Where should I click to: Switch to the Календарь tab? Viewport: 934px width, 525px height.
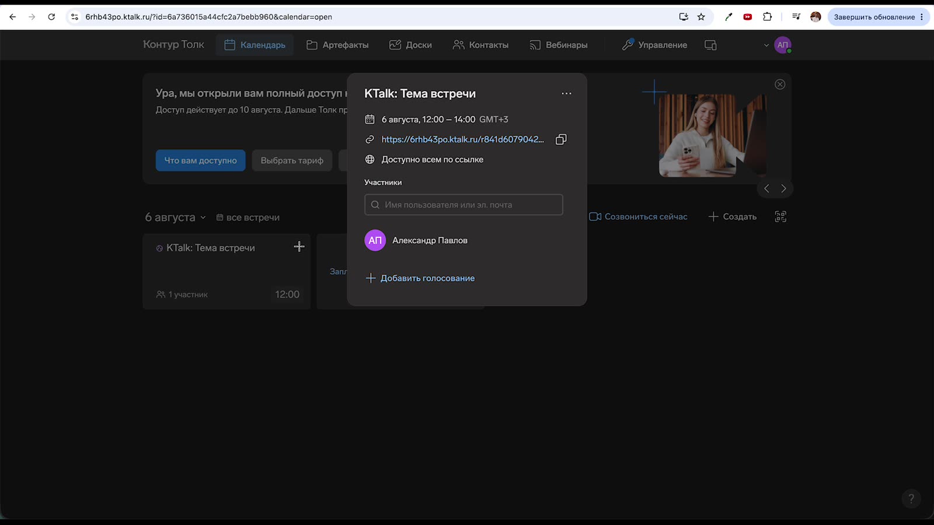[255, 45]
